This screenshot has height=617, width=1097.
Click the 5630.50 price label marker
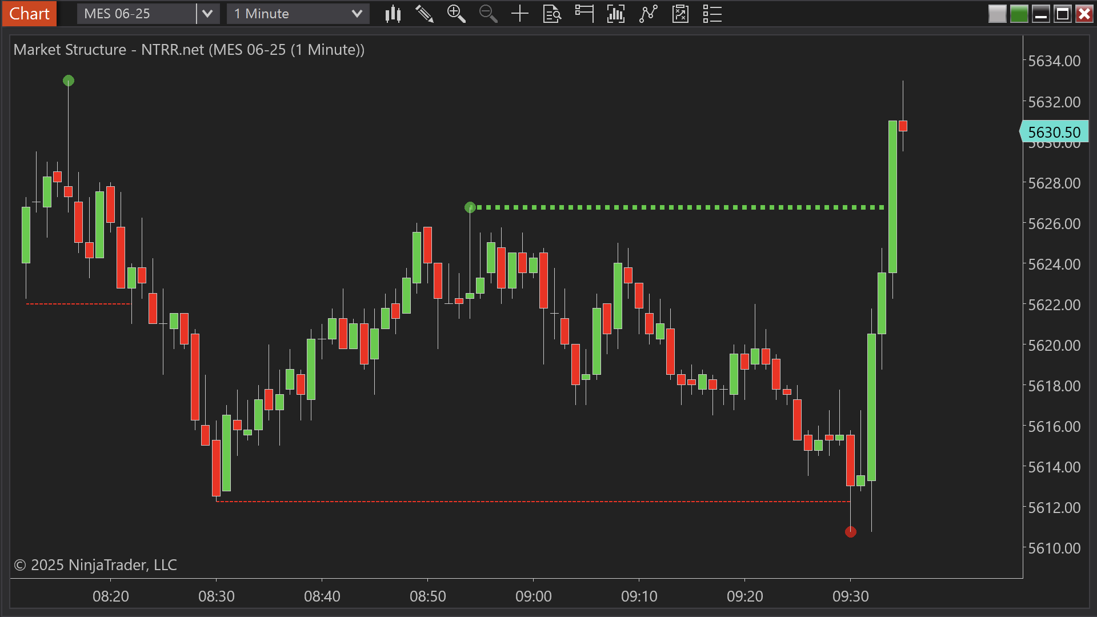[1055, 132]
